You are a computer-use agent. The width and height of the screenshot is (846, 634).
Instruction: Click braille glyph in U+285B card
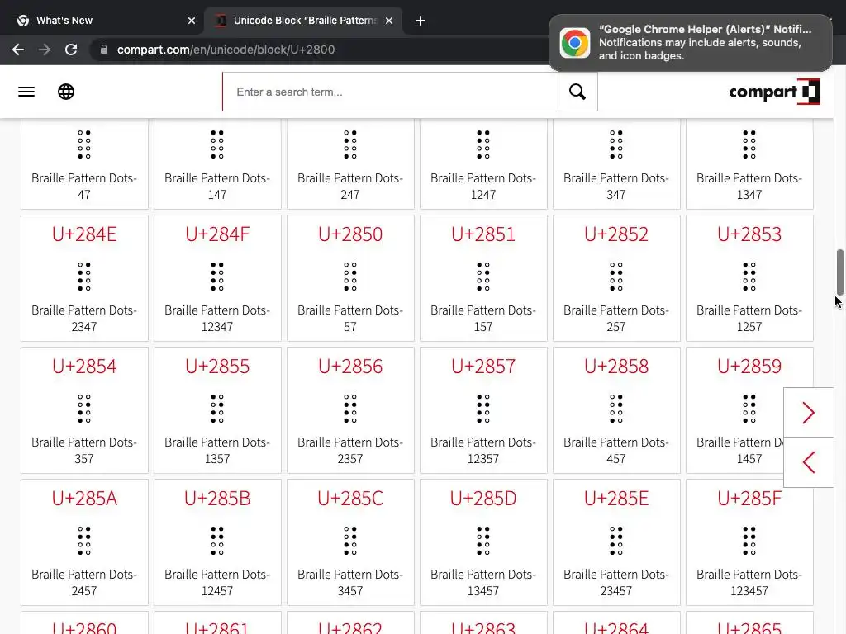point(217,541)
